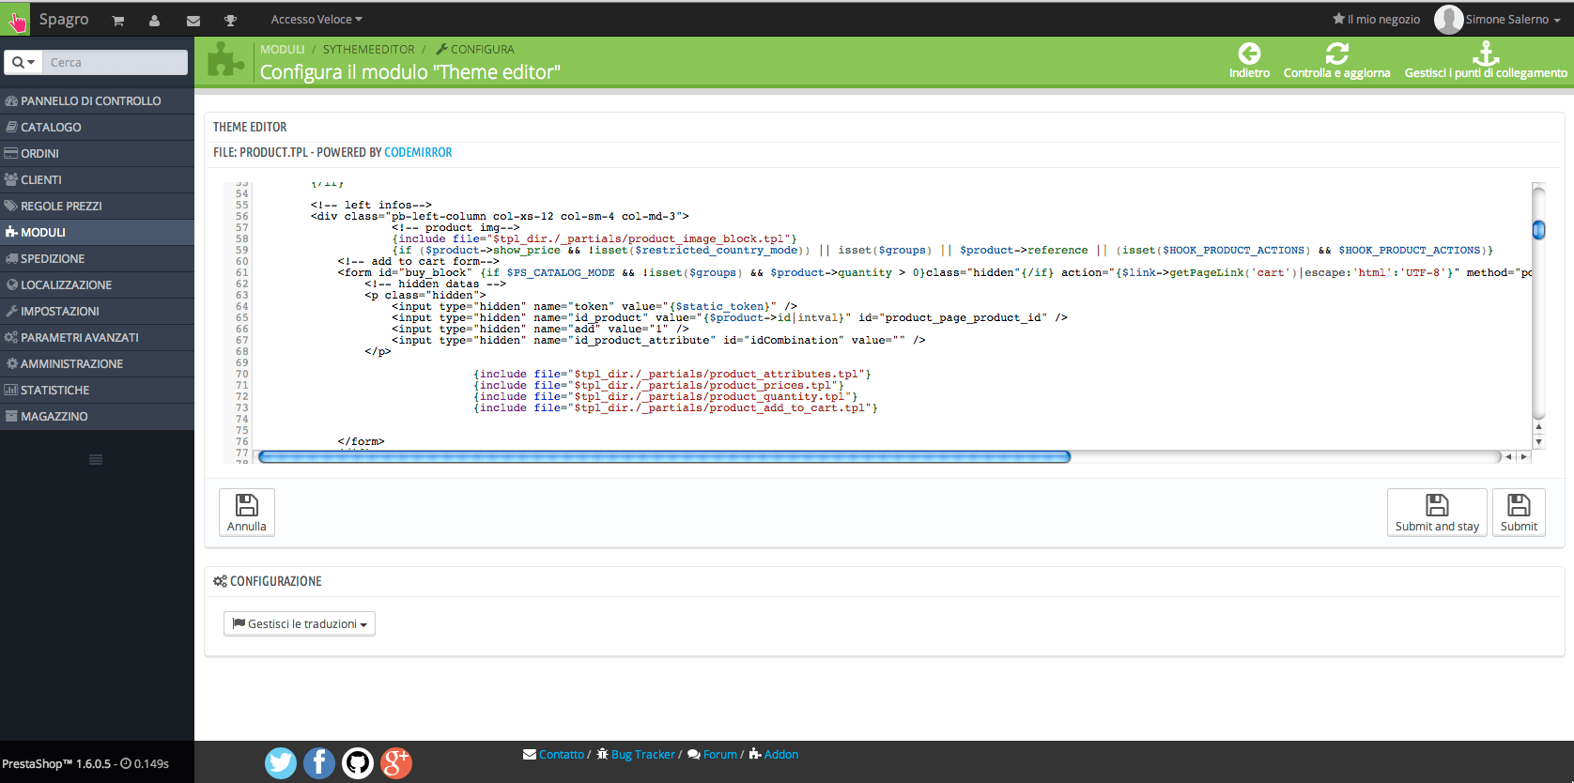This screenshot has height=783, width=1574.
Task: Open Accesso Veloce dropdown
Action: 316,20
